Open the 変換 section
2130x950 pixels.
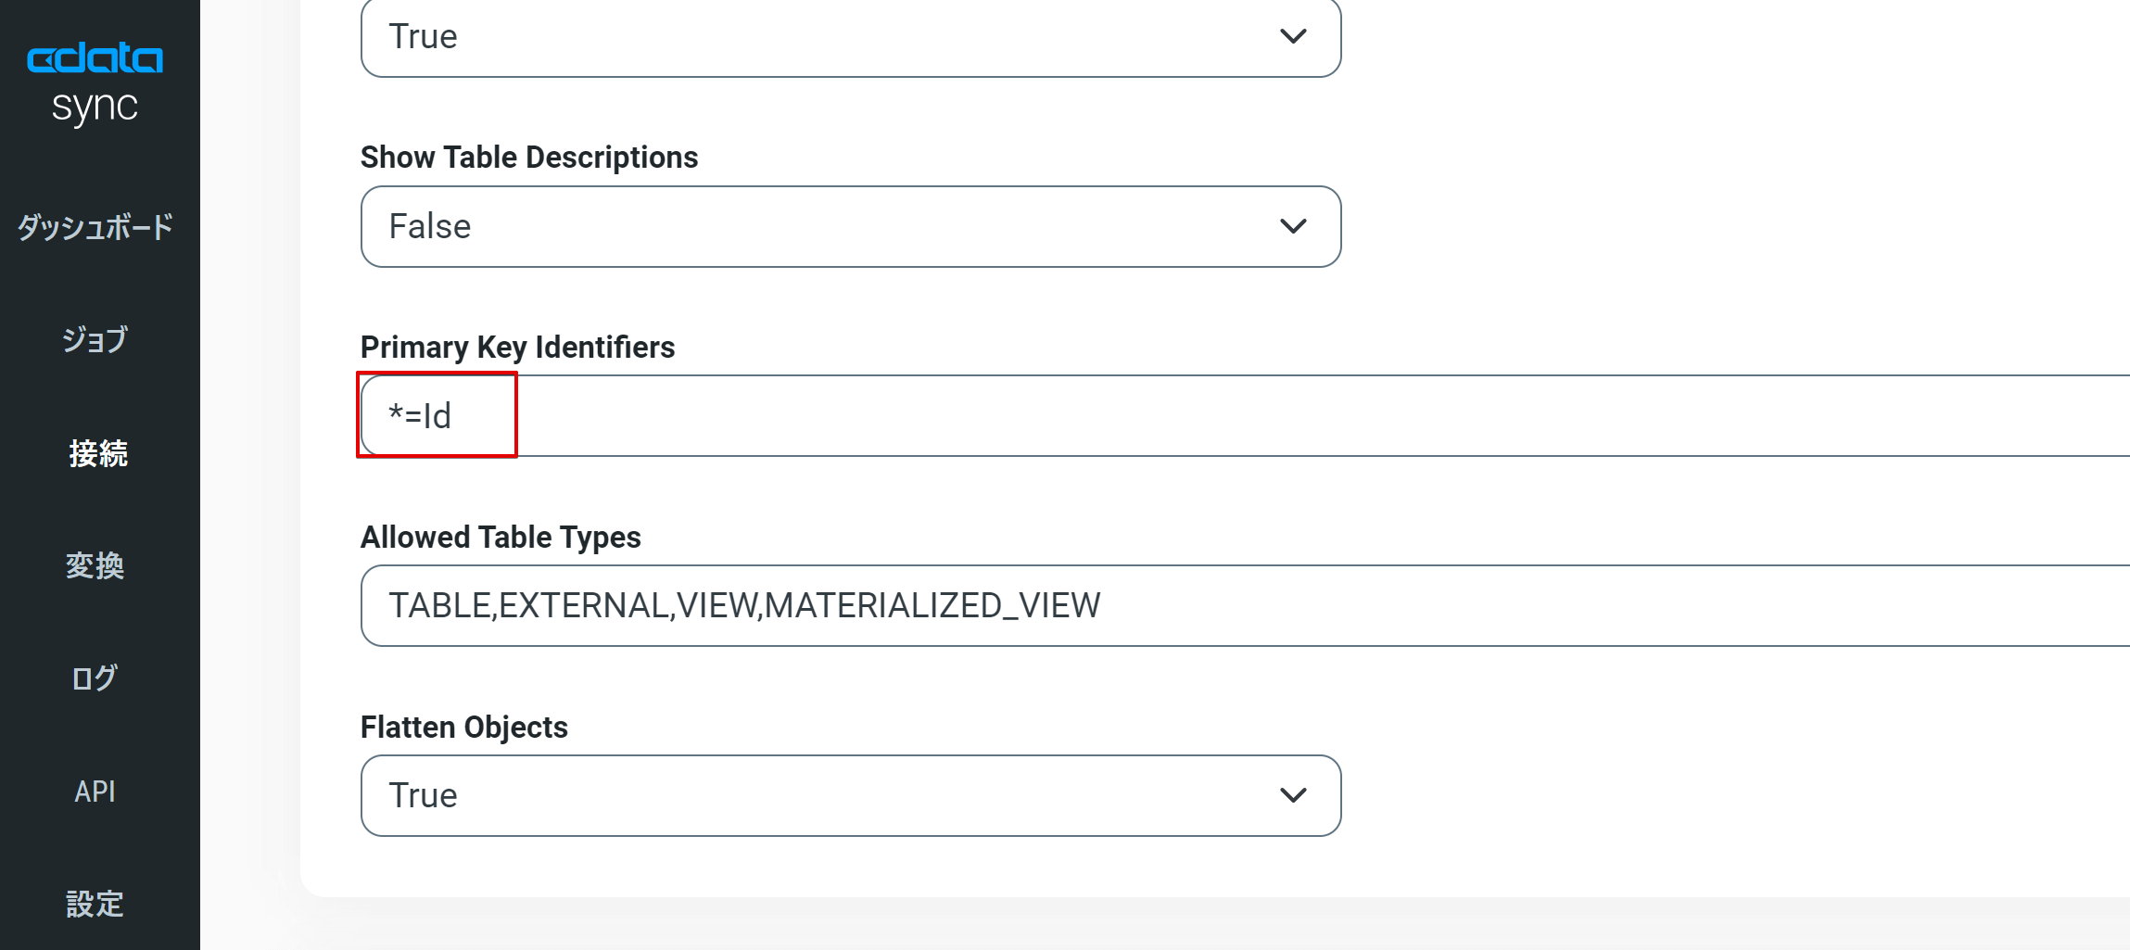95,565
